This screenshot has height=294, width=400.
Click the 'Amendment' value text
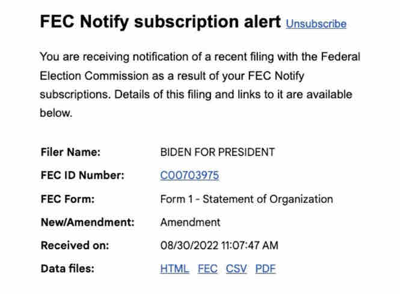pos(190,223)
